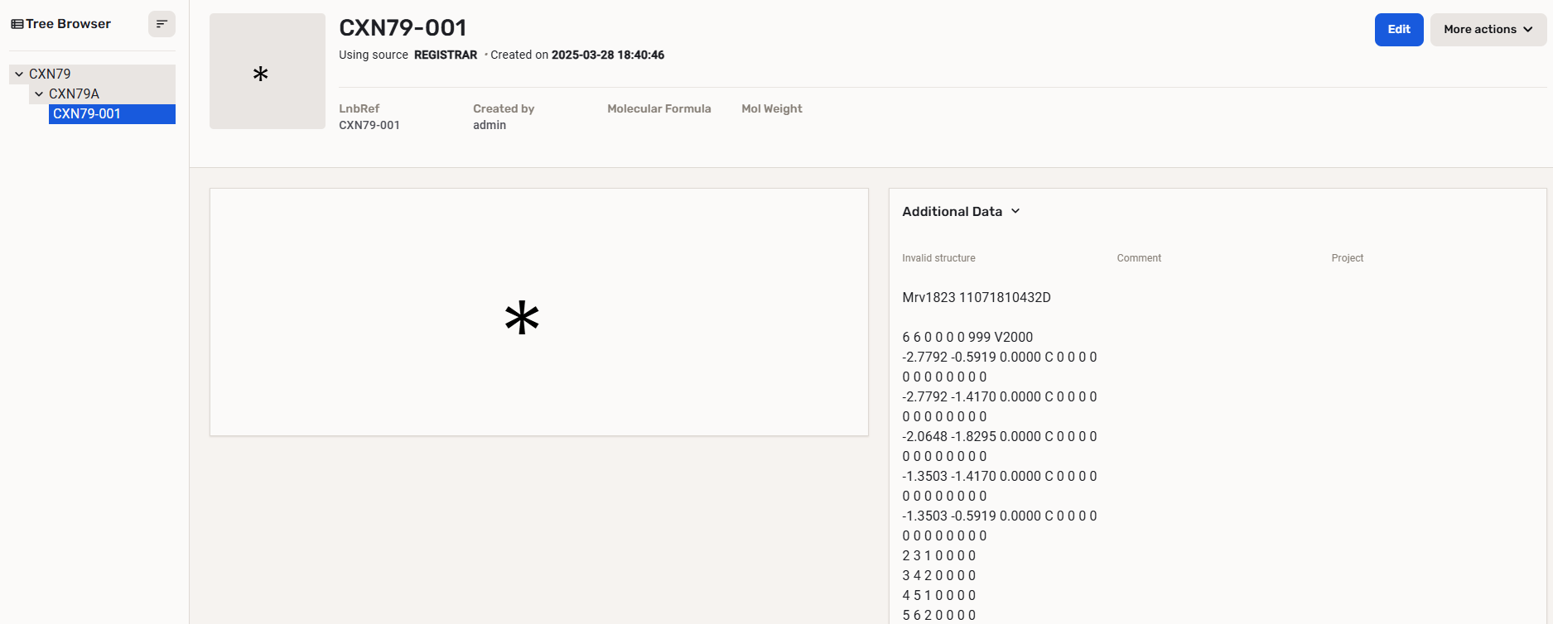This screenshot has width=1553, height=624.
Task: Open the tree sort options icon button
Action: 162,24
